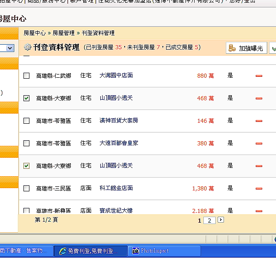Click the red minus icon for 大遠百都會皇家
The width and height of the screenshot is (276, 276).
tap(259, 144)
